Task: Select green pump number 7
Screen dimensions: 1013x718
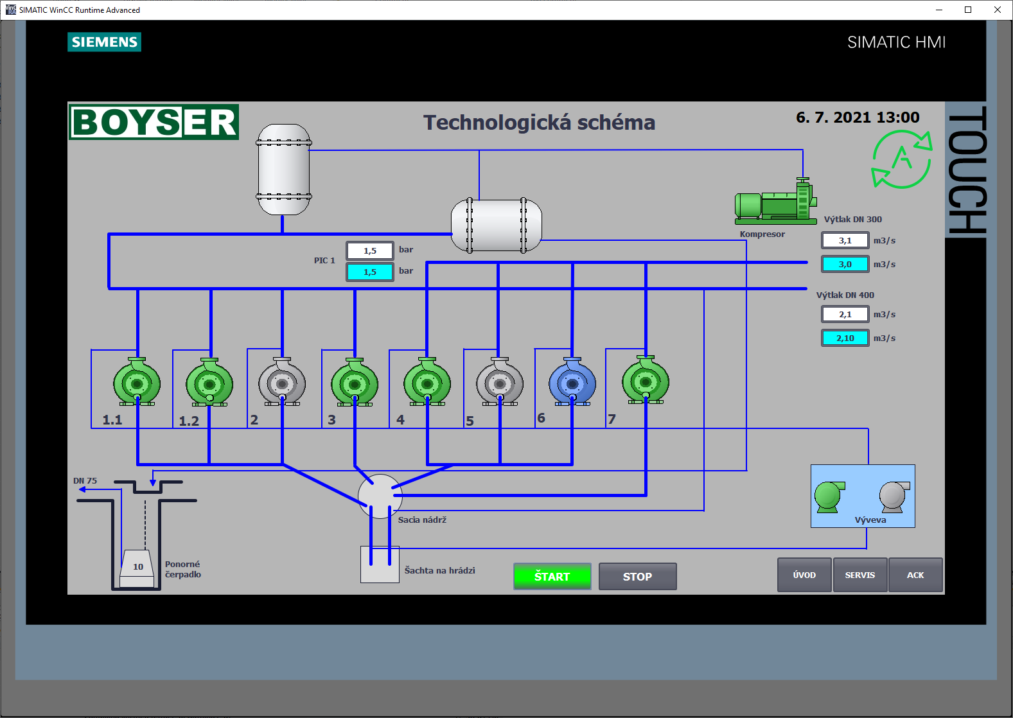Action: coord(646,380)
